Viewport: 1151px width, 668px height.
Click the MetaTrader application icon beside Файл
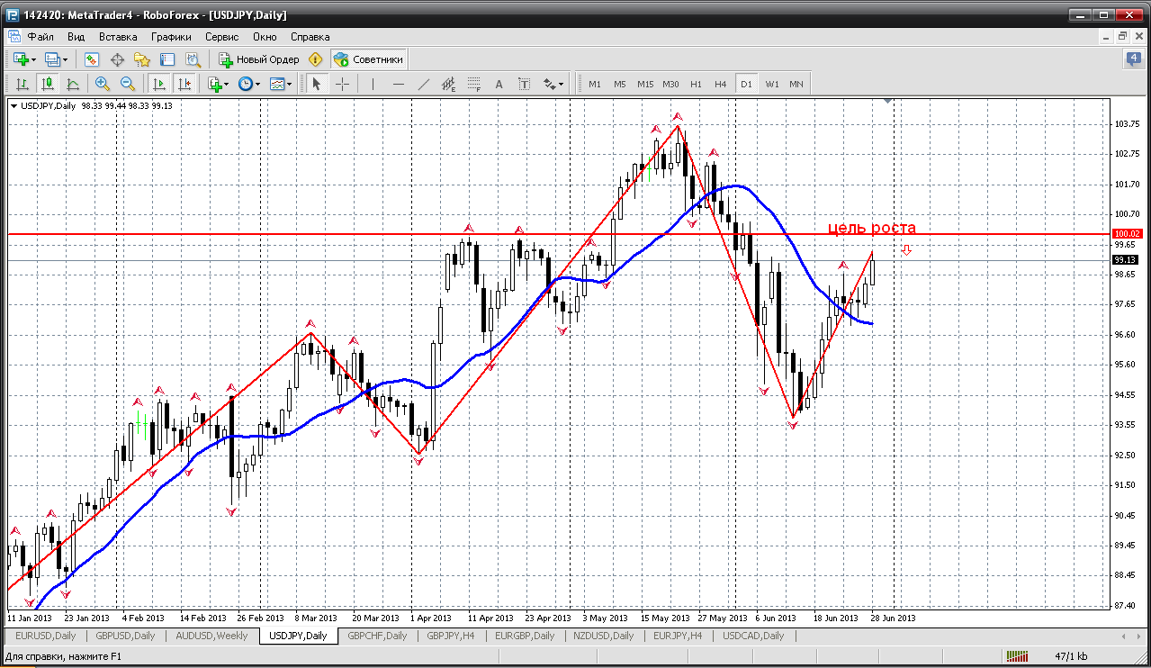coord(14,37)
